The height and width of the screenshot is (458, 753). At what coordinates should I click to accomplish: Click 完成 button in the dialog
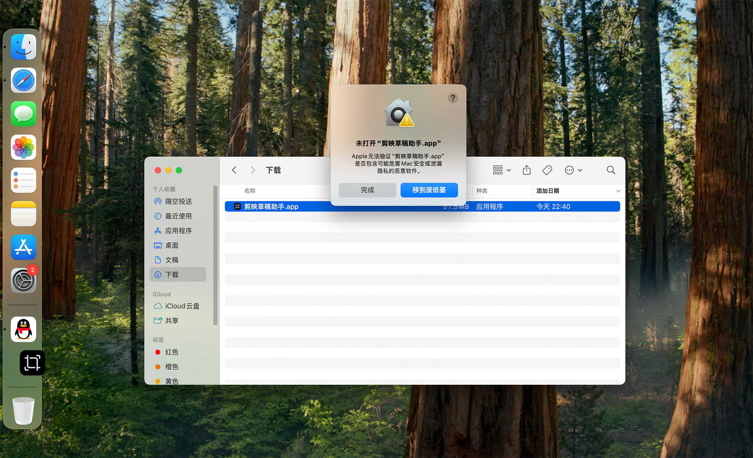point(367,190)
